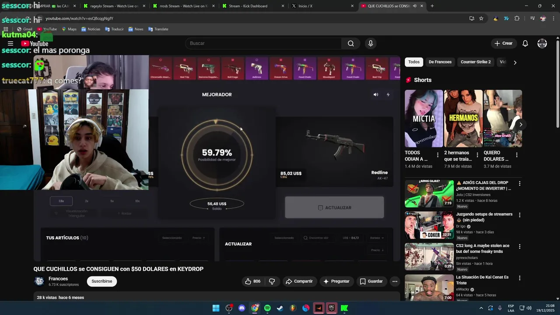Open ESP LAA language indicator
Image resolution: width=560 pixels, height=315 pixels.
[x=511, y=308]
